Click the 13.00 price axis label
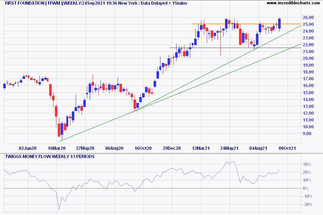The image size is (323, 215). tap(308, 106)
